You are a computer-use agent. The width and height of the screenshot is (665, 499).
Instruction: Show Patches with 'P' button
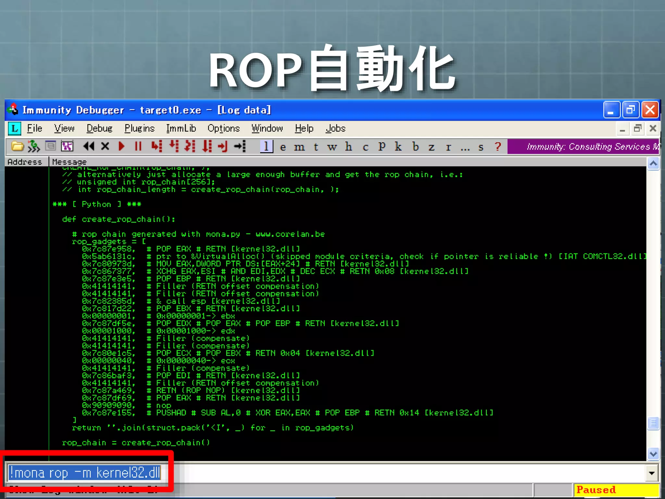382,147
